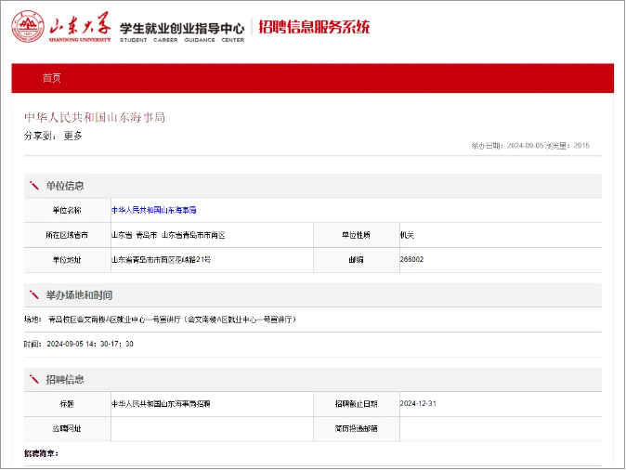The width and height of the screenshot is (626, 470).
Task: Click the 招聘信息服务系统 header title
Action: [314, 27]
